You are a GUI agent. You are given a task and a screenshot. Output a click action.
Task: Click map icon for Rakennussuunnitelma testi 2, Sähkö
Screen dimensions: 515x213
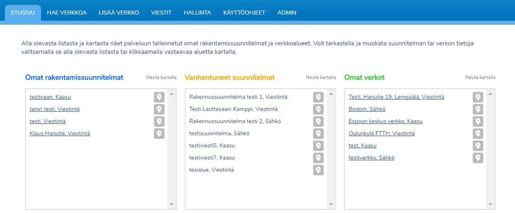click(x=318, y=121)
